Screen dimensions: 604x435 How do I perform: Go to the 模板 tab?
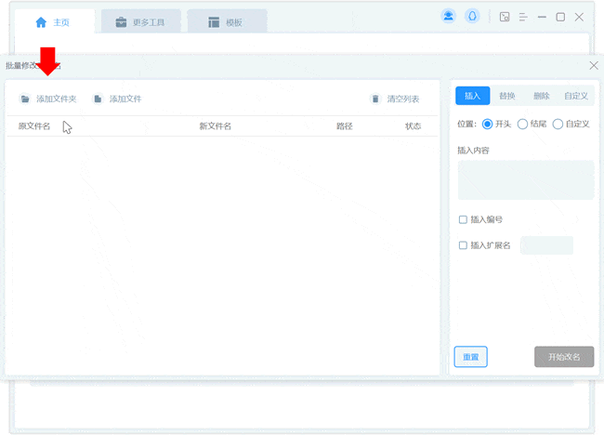tap(226, 22)
